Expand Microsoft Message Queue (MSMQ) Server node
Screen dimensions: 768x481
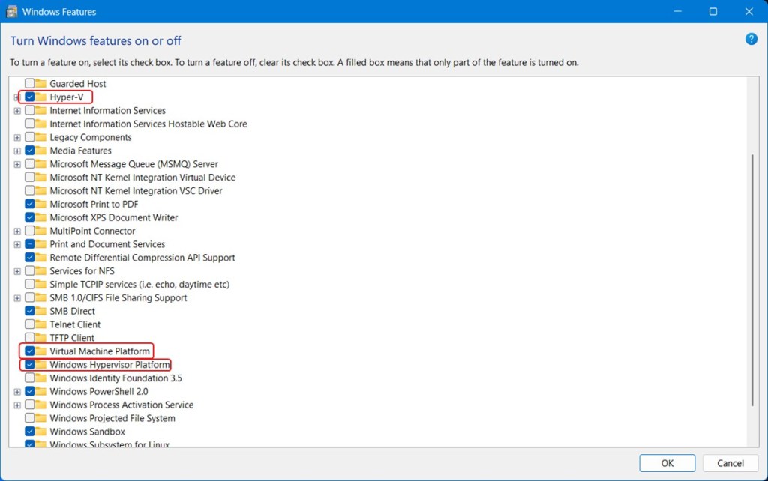click(17, 164)
